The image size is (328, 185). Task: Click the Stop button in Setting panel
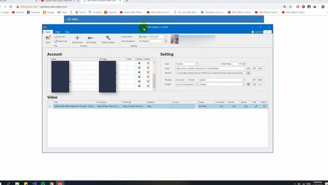tap(258, 84)
